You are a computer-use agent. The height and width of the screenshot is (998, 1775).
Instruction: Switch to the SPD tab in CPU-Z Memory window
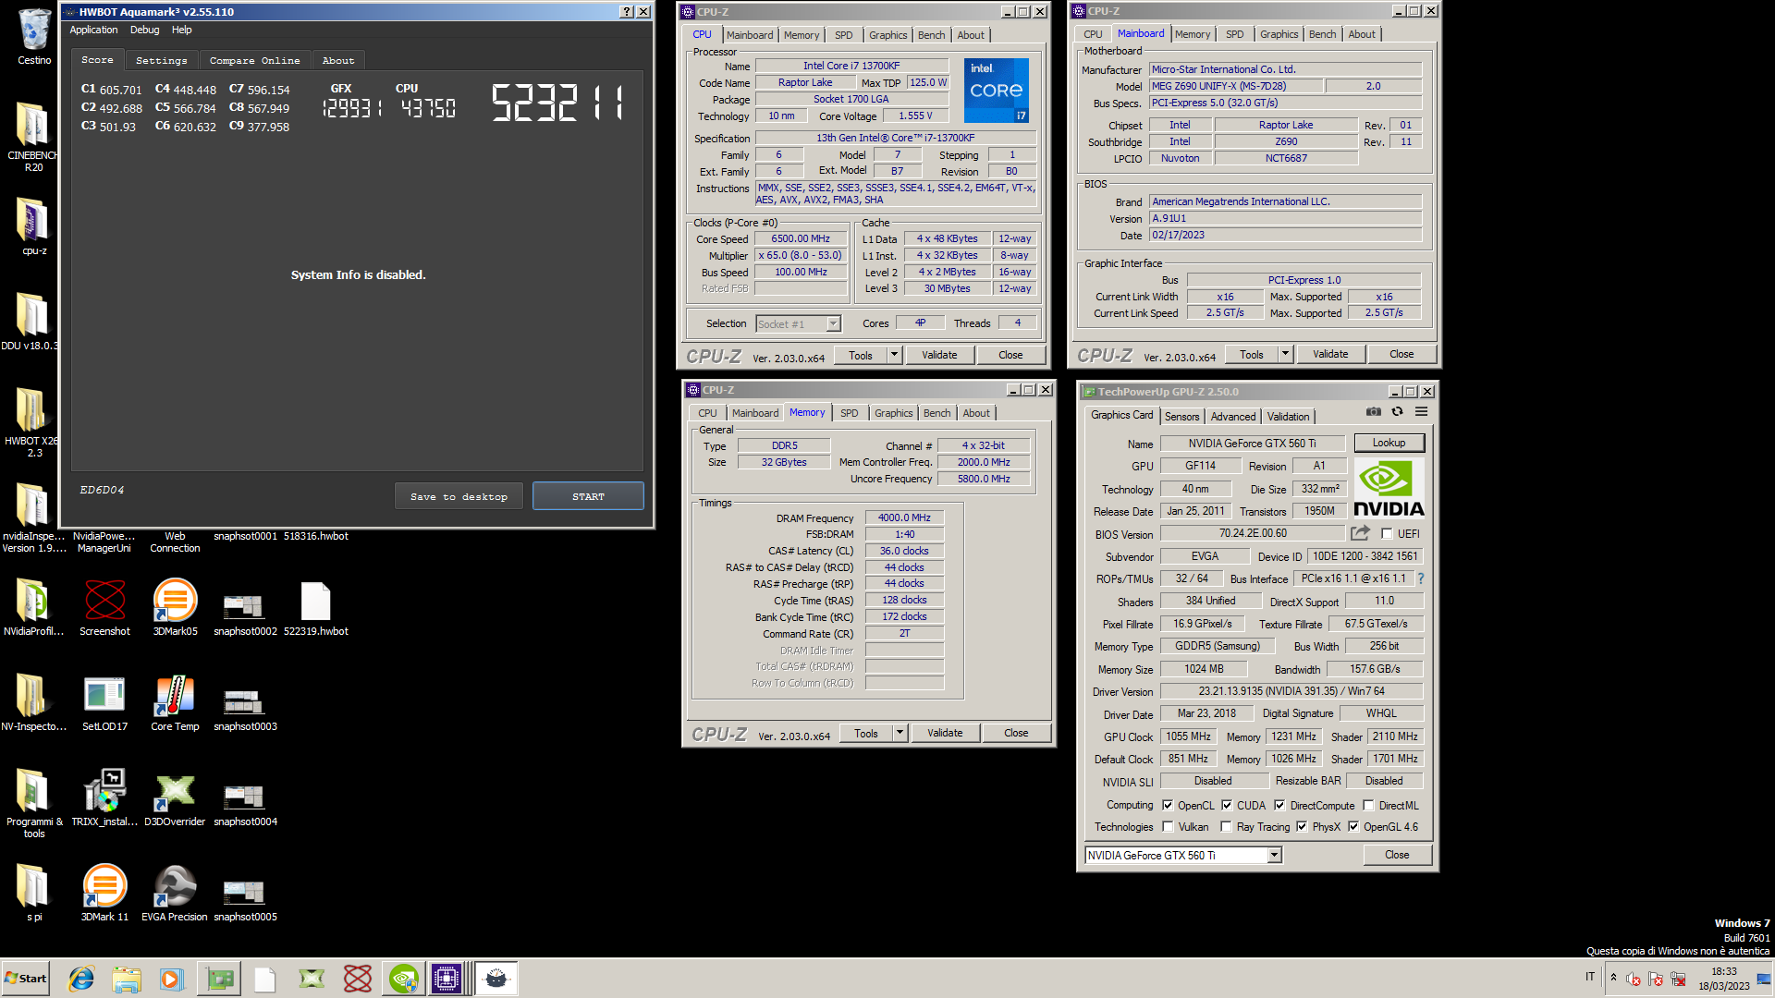click(849, 413)
